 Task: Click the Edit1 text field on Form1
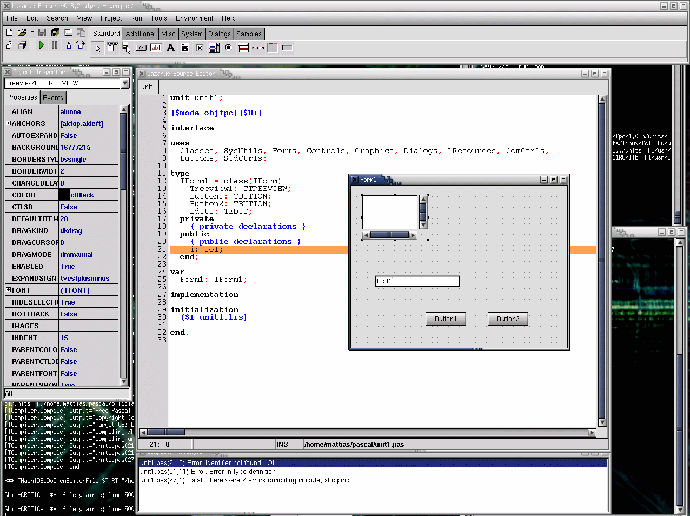tap(417, 281)
